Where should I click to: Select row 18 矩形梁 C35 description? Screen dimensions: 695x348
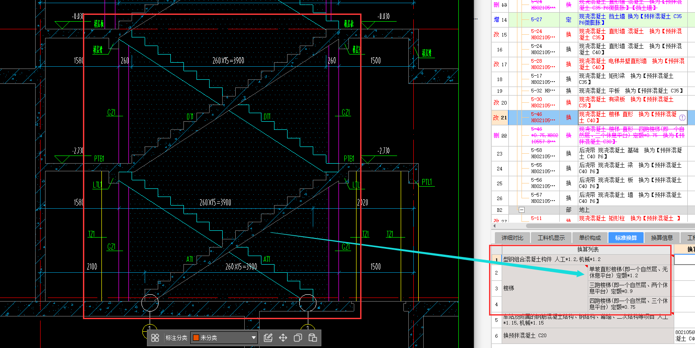[x=632, y=79]
